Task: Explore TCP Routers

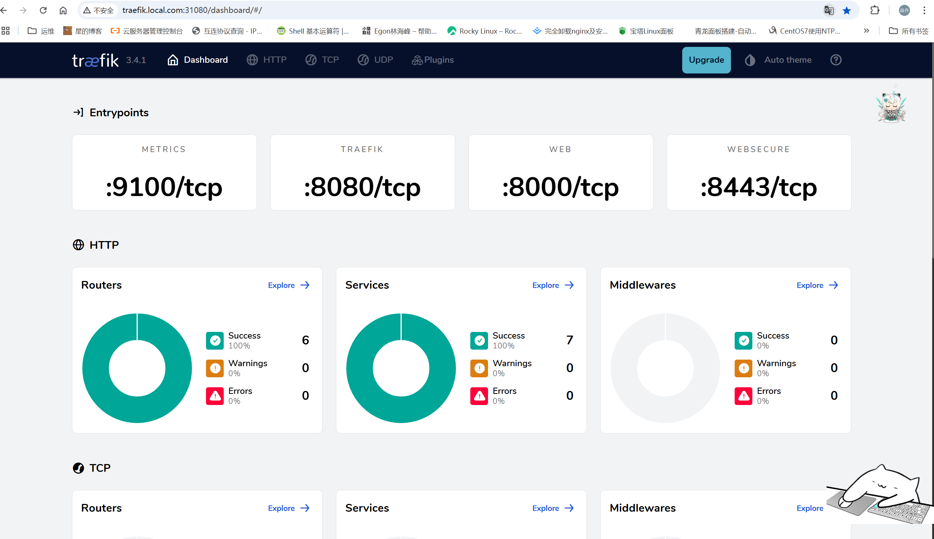Action: pyautogui.click(x=288, y=508)
